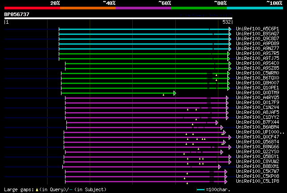The width and height of the screenshot is (287, 193).
Task: Select the orange ~40% identity legend segment
Action: [x=88, y=8]
